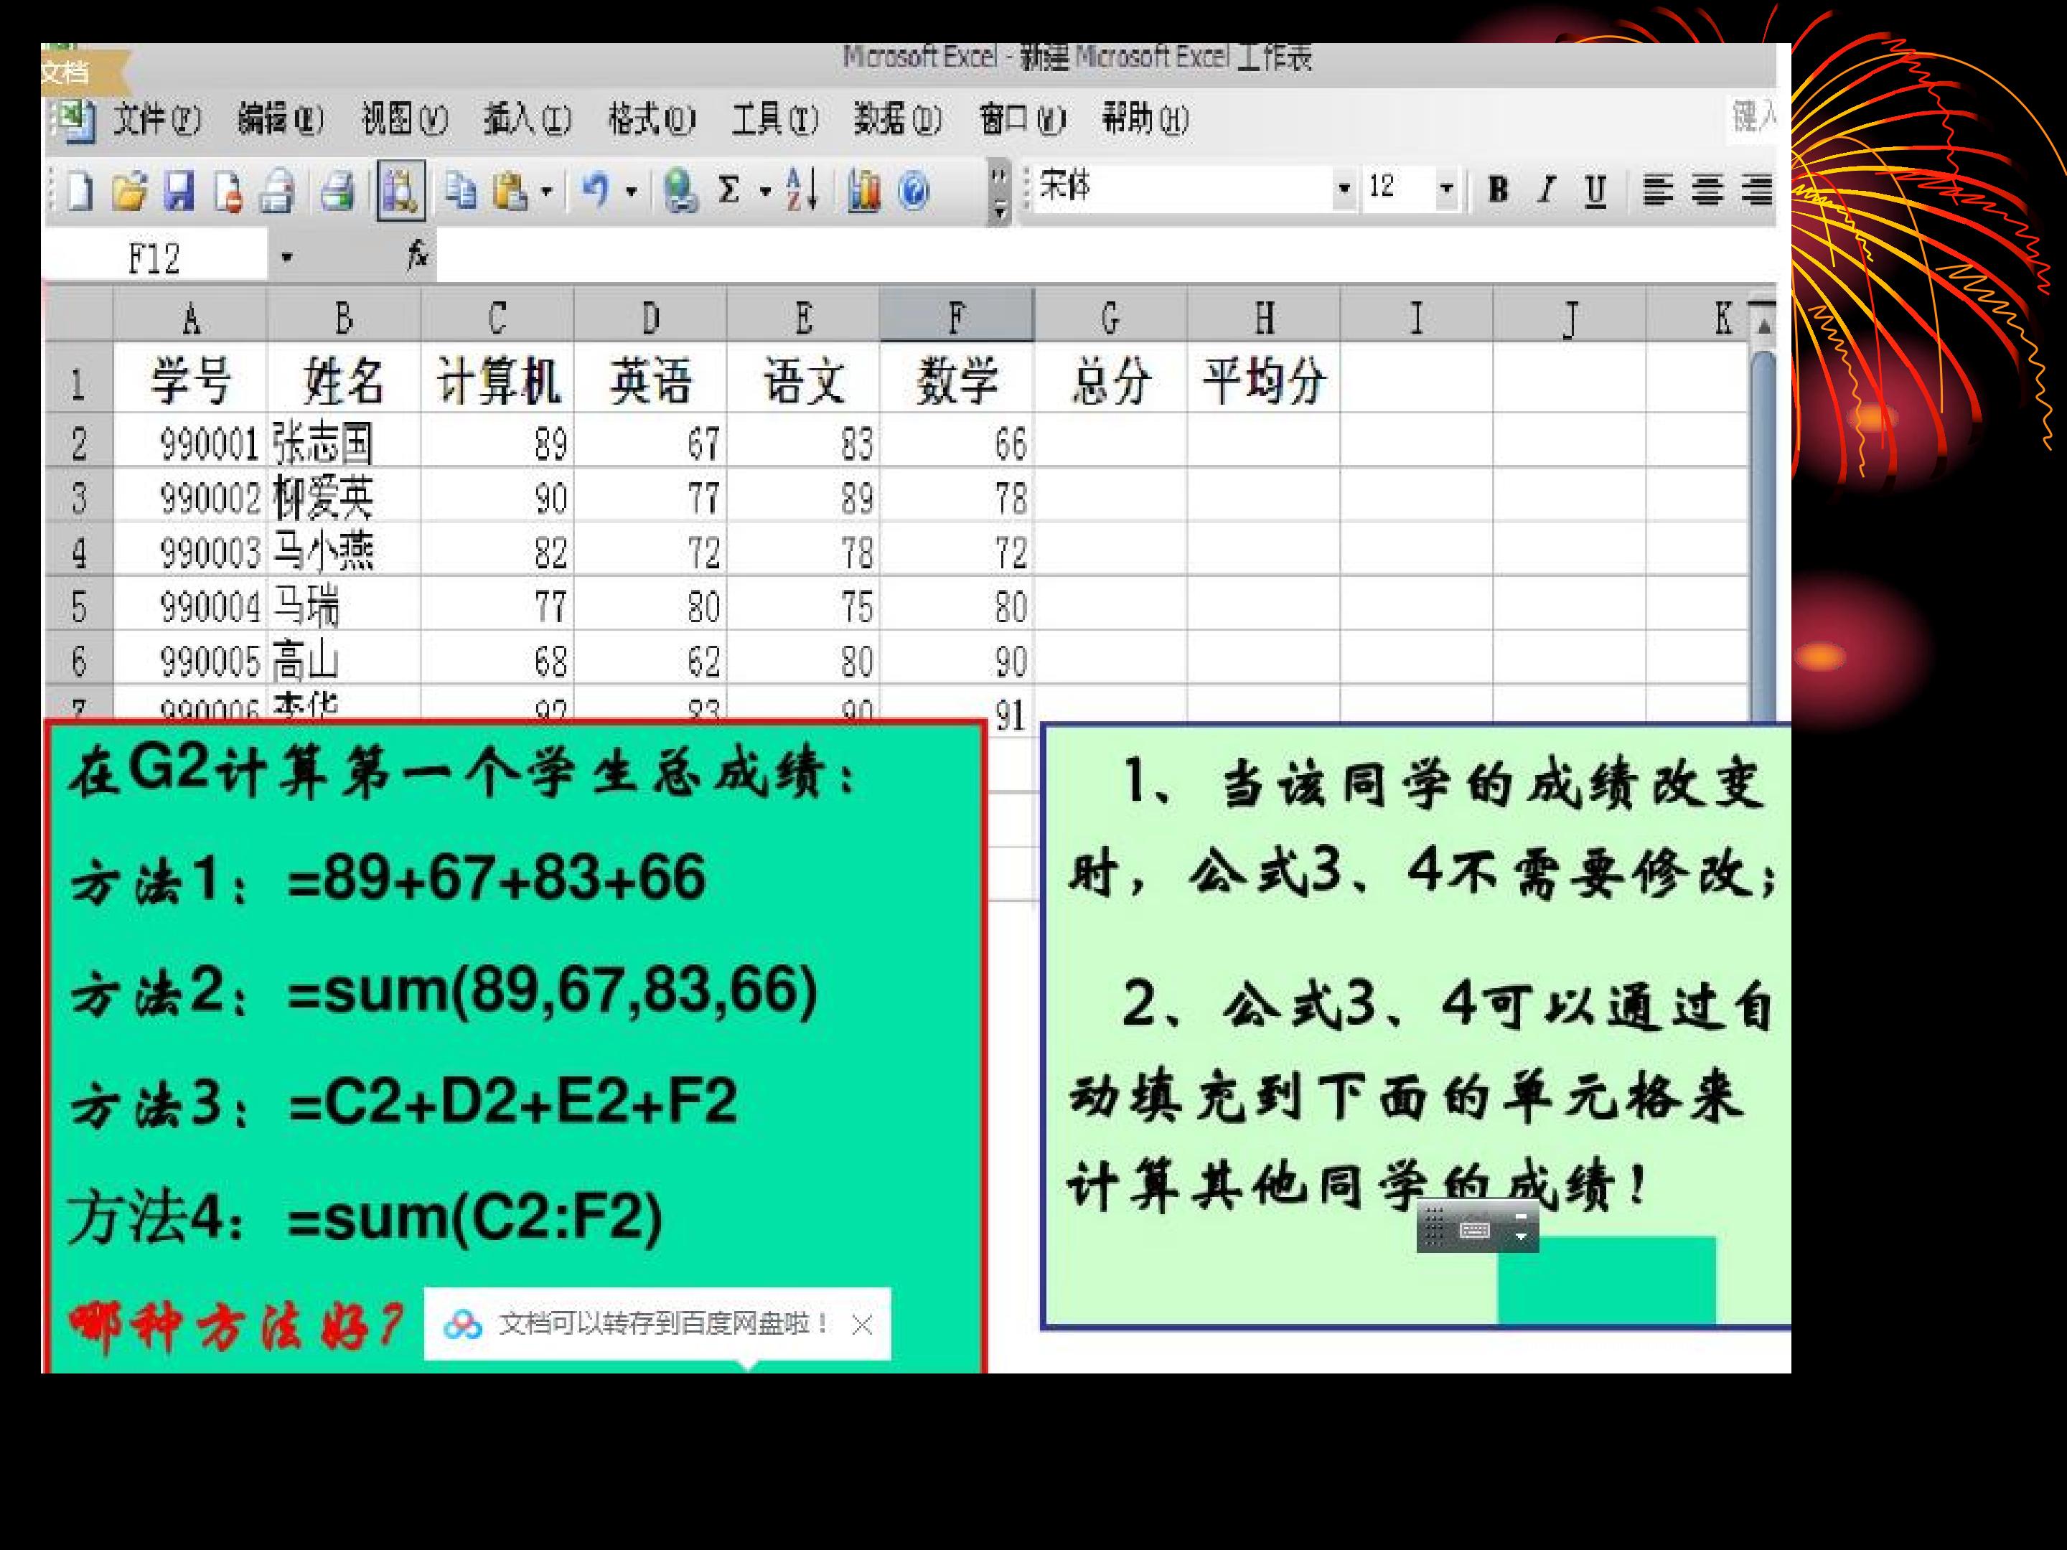This screenshot has height=1550, width=2067.
Task: Expand the AutoSum functions dropdown arrow
Action: pos(765,192)
